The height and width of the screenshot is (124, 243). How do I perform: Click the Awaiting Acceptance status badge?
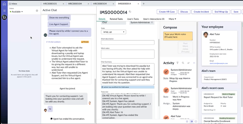click(227, 118)
